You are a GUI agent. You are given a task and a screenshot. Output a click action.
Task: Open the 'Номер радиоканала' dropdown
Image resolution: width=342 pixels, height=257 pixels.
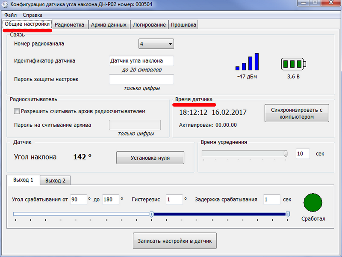pos(156,44)
